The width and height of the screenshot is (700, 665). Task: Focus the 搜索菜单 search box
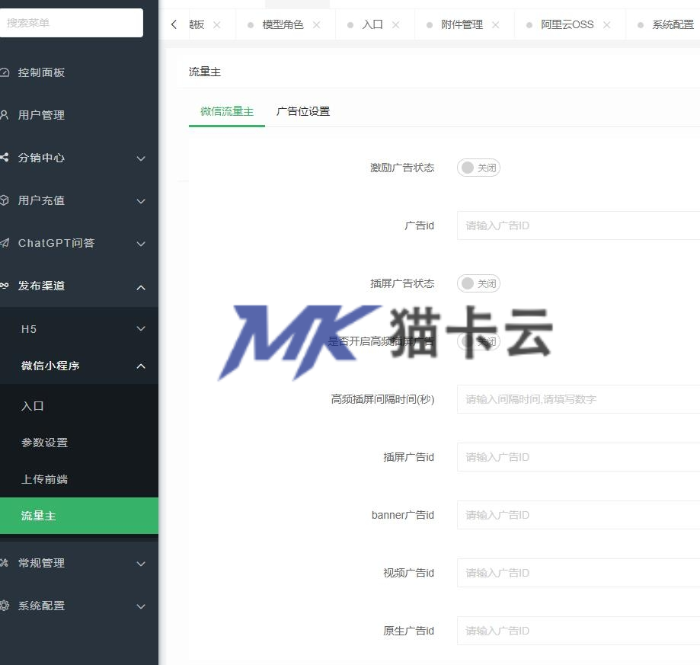(72, 23)
